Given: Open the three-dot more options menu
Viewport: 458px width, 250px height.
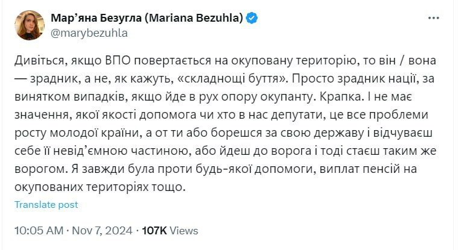Looking at the screenshot, I should 434,18.
